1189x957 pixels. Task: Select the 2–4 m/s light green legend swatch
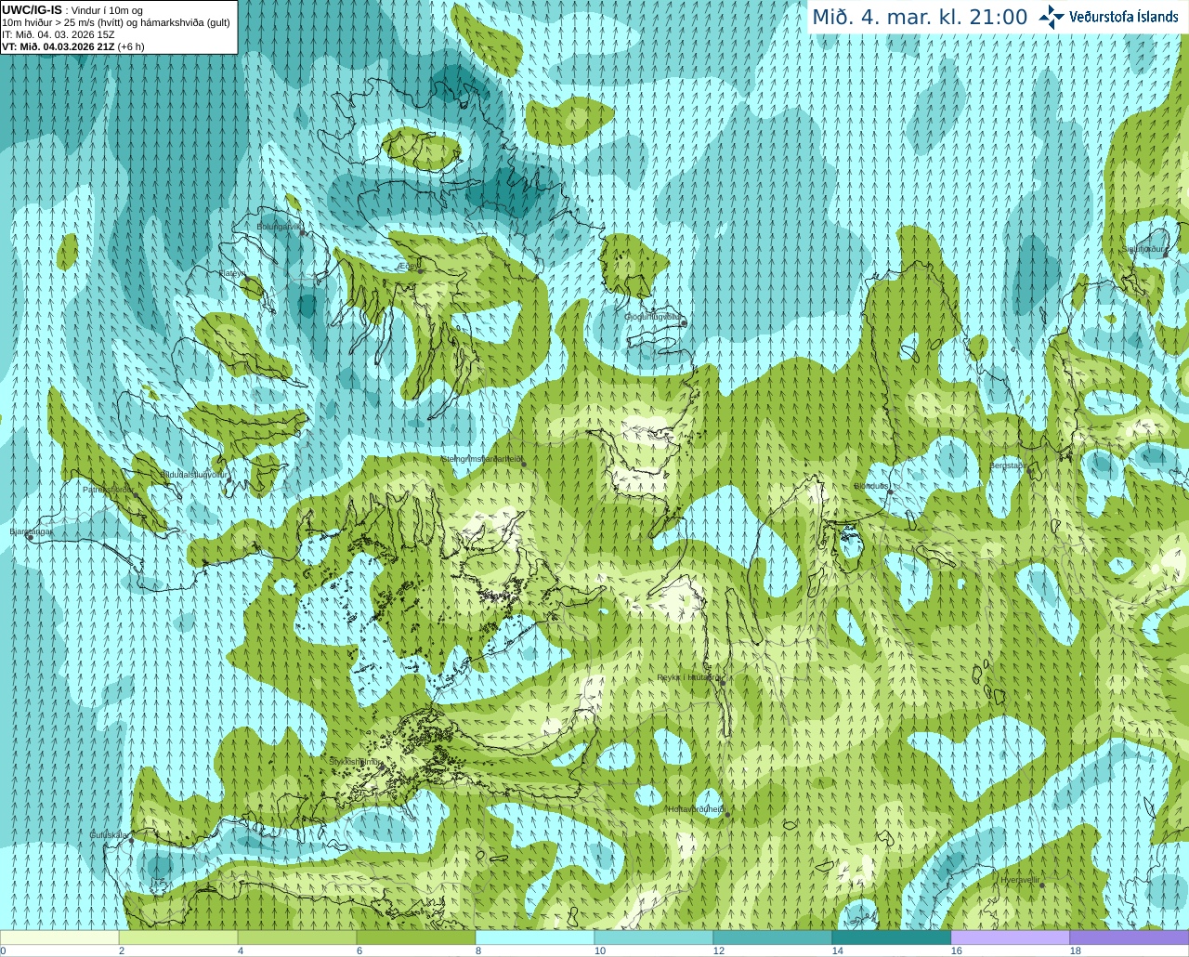click(178, 937)
